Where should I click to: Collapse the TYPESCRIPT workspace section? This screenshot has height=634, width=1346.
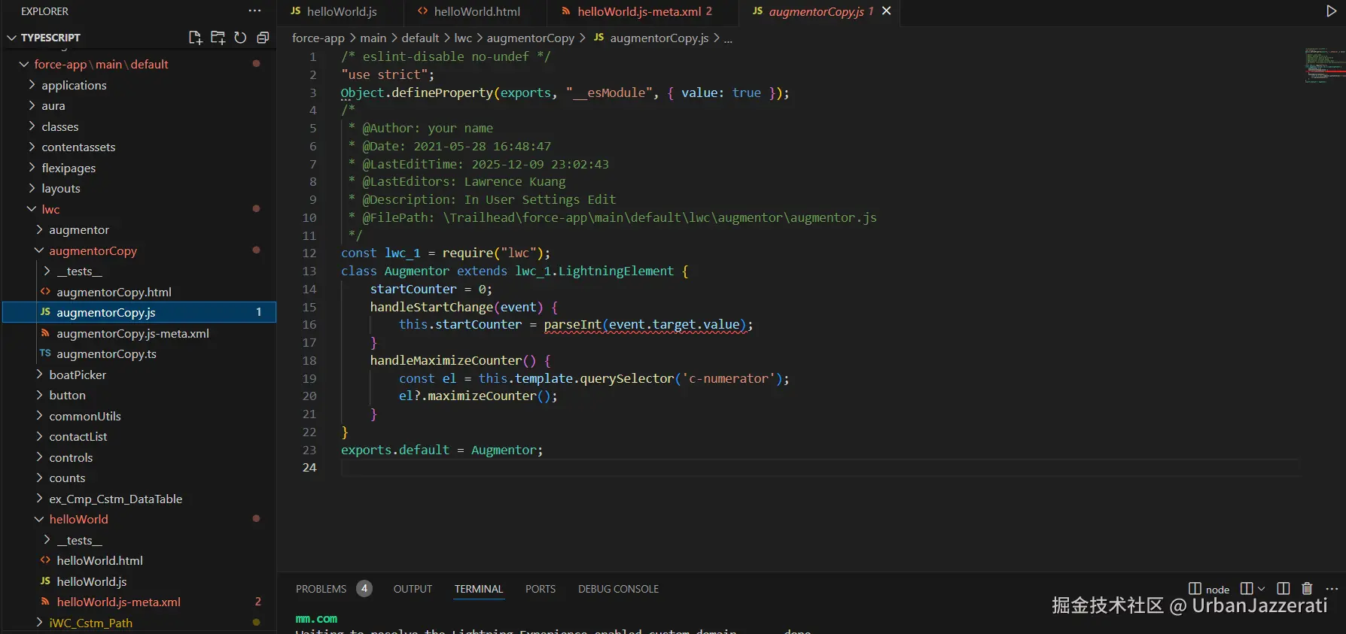tap(12, 38)
